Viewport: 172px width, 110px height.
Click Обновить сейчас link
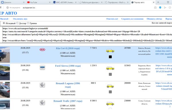154,19
